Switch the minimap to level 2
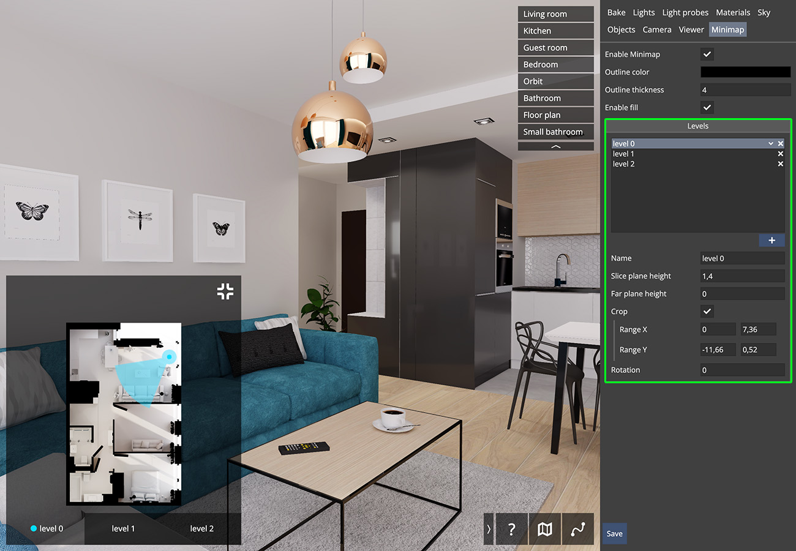The height and width of the screenshot is (551, 796). pyautogui.click(x=201, y=528)
